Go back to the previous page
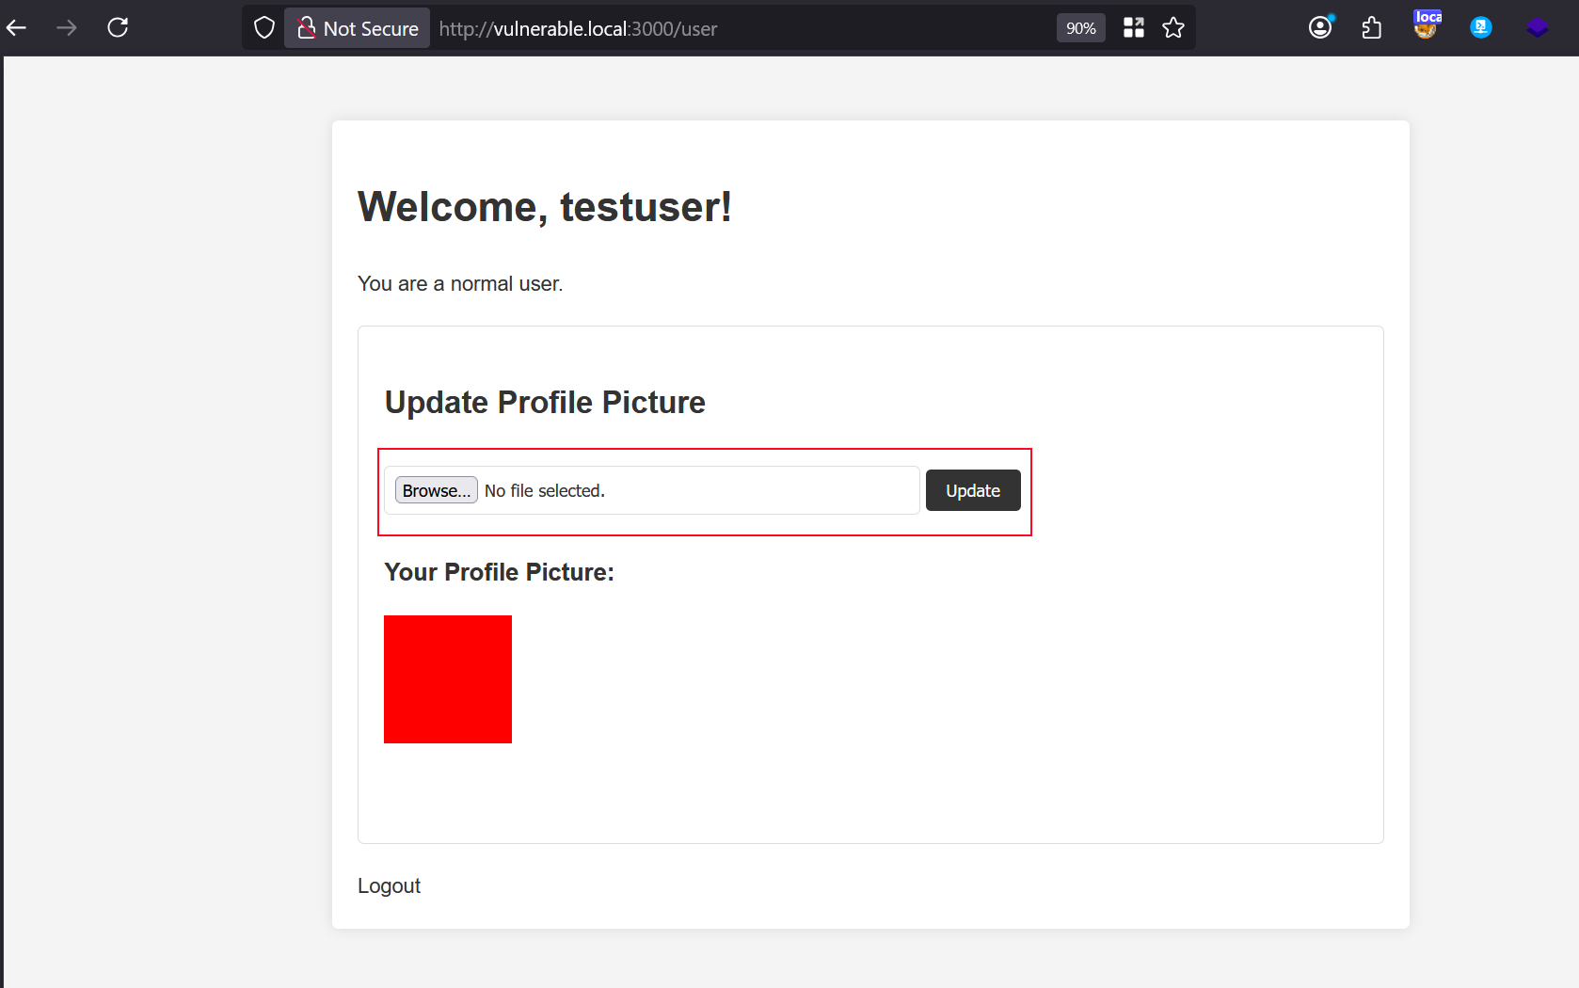This screenshot has width=1579, height=988. pos(17,28)
